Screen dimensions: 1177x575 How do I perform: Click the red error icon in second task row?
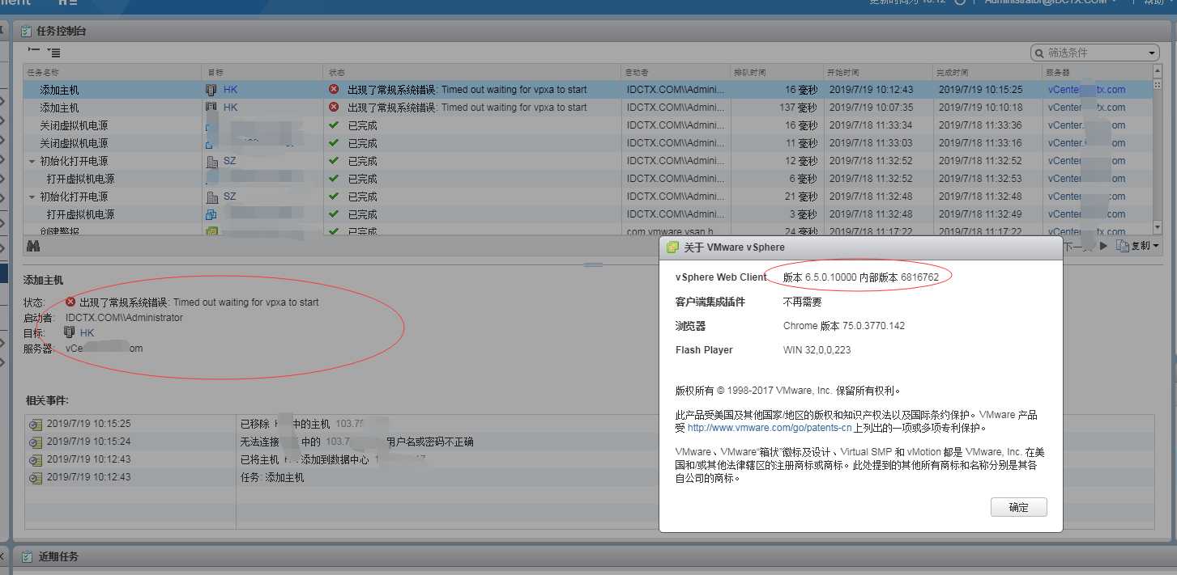(334, 108)
